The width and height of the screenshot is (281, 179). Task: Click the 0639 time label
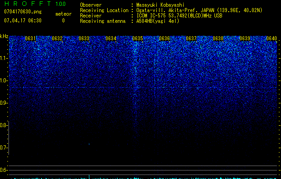click(245, 38)
